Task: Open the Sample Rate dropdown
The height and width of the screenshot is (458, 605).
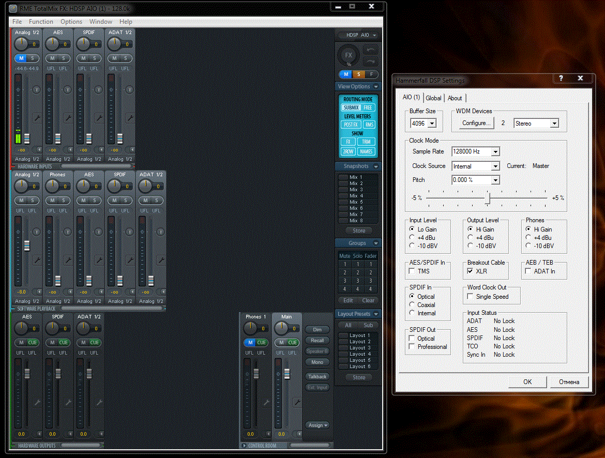Action: [x=495, y=152]
